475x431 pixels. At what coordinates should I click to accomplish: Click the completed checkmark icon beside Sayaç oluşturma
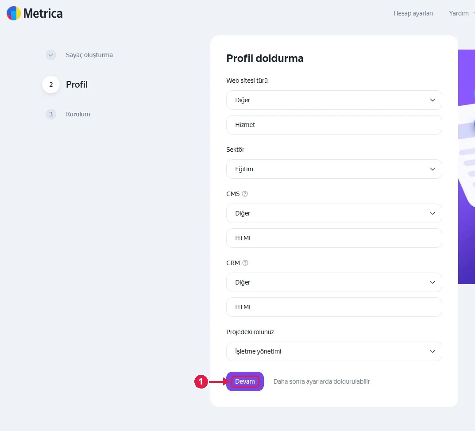pyautogui.click(x=51, y=55)
